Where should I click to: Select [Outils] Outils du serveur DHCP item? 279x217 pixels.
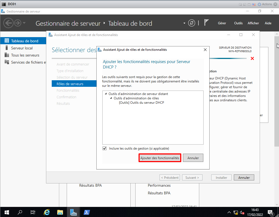coord(142,103)
